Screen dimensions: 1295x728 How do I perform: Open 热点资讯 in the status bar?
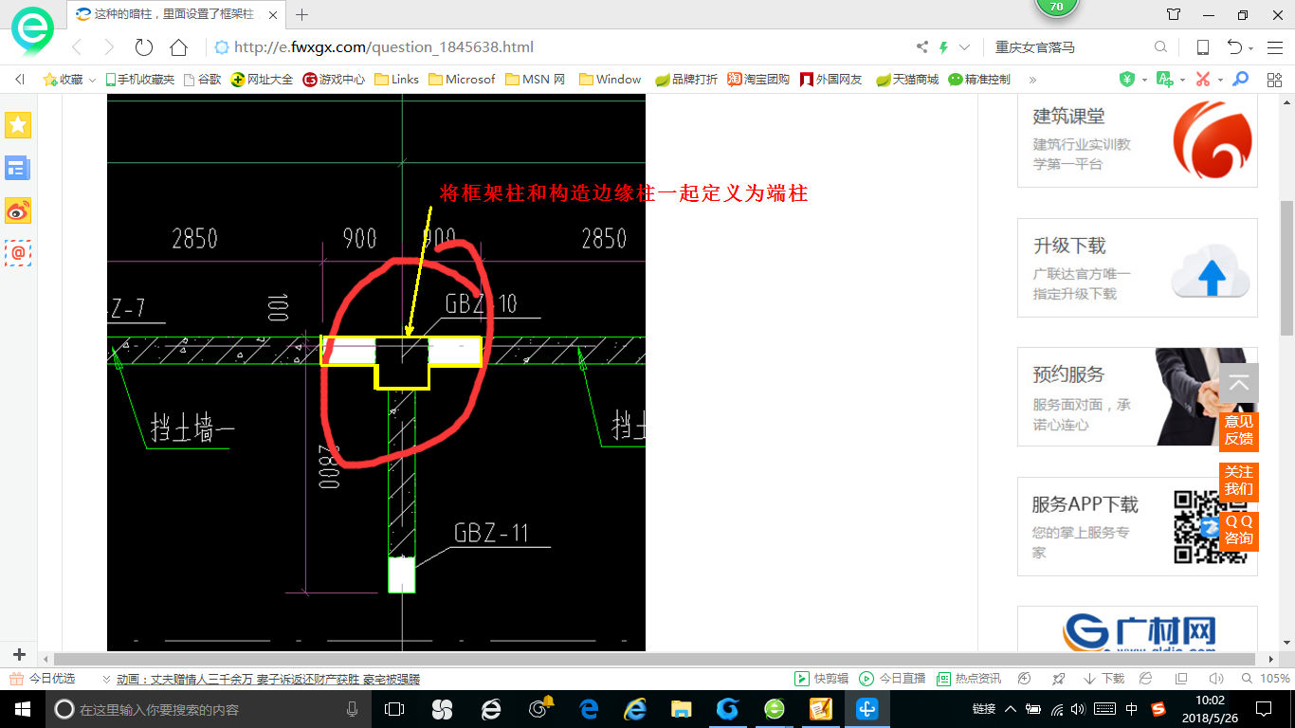coord(968,679)
